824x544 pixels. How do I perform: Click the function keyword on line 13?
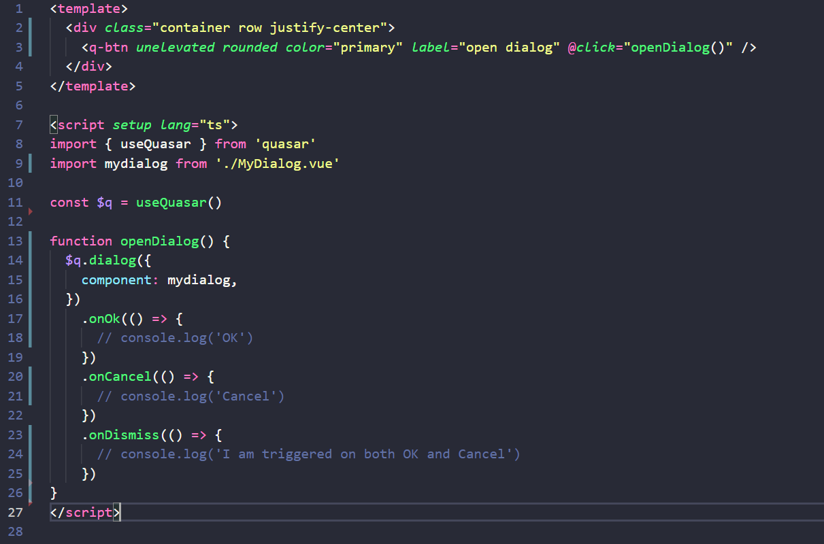pyautogui.click(x=82, y=241)
